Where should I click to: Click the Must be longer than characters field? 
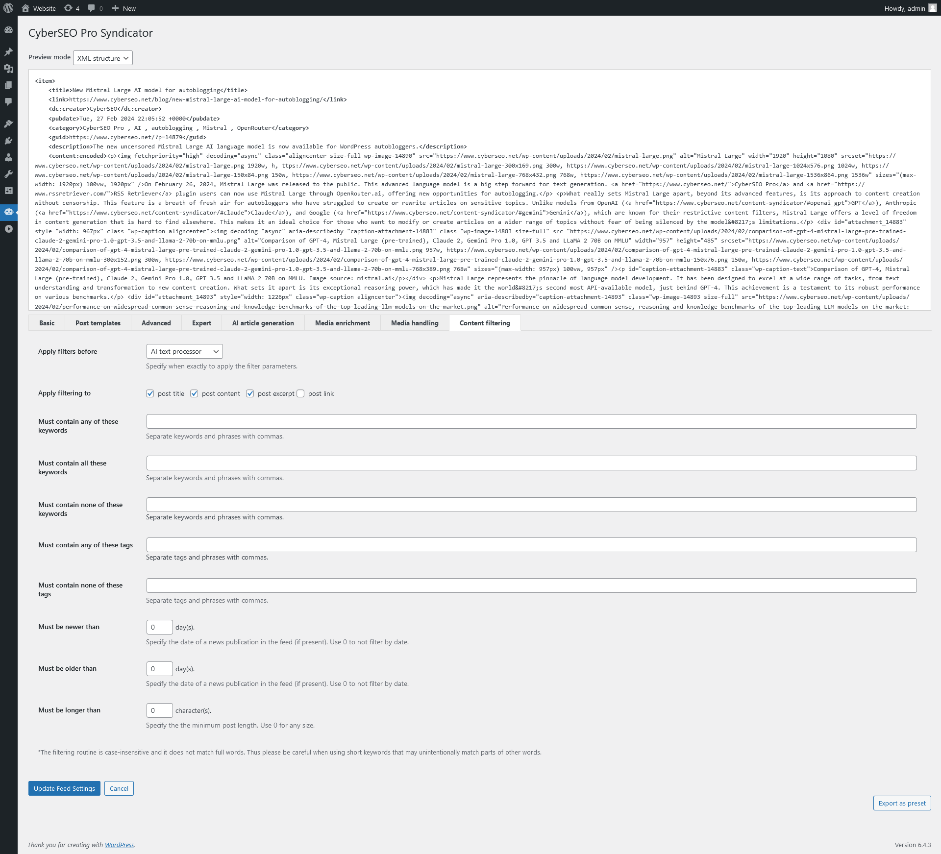[x=160, y=710]
